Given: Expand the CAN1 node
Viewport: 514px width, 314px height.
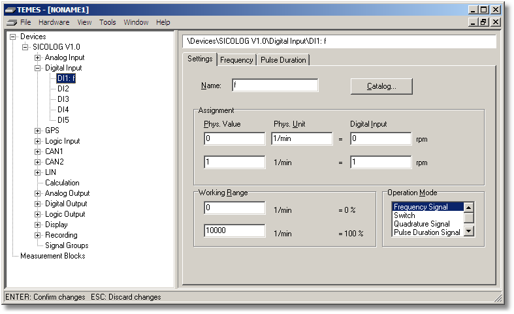Looking at the screenshot, I should (38, 151).
